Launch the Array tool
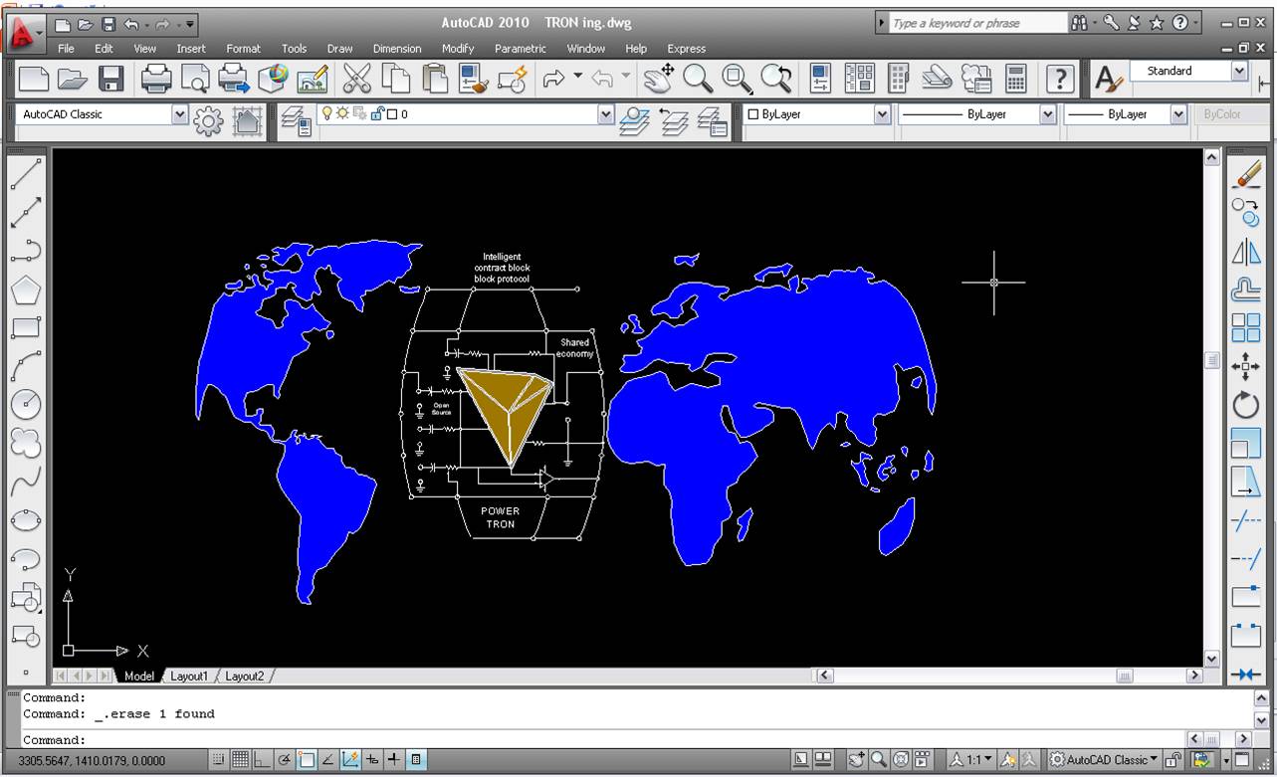 pyautogui.click(x=1246, y=327)
